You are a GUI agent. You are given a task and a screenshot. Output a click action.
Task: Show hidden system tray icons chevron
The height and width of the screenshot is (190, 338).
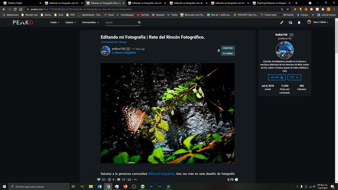coord(297,186)
